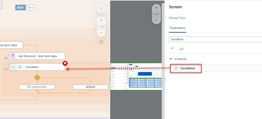Viewport: 262px width, 119px height.
Task: Switch to the Error workflow view
Action: tap(31, 7)
